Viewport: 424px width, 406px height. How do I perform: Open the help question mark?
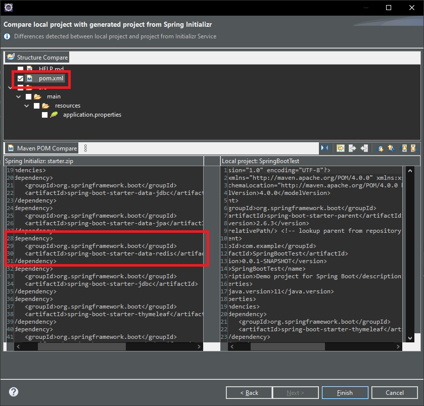click(x=14, y=392)
